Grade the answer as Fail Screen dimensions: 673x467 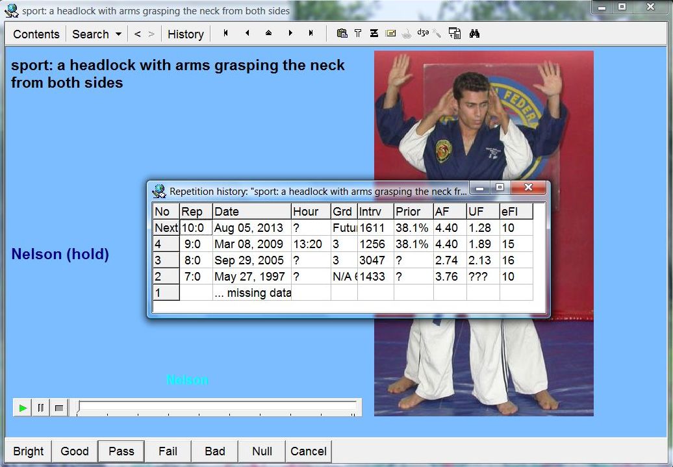pyautogui.click(x=168, y=451)
